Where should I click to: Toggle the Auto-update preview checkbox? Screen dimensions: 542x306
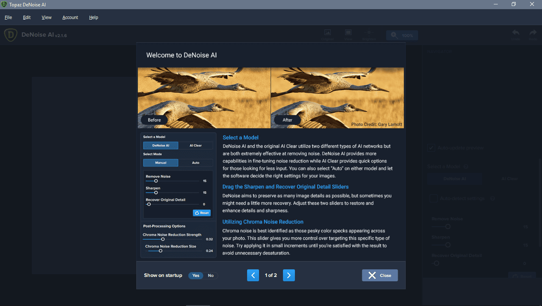[431, 148]
